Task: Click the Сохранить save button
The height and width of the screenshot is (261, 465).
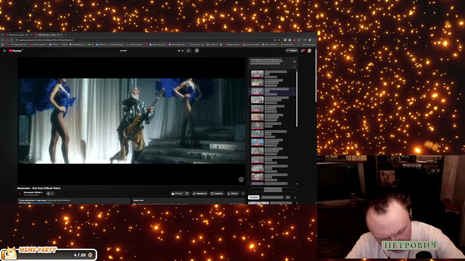Action: (x=217, y=194)
